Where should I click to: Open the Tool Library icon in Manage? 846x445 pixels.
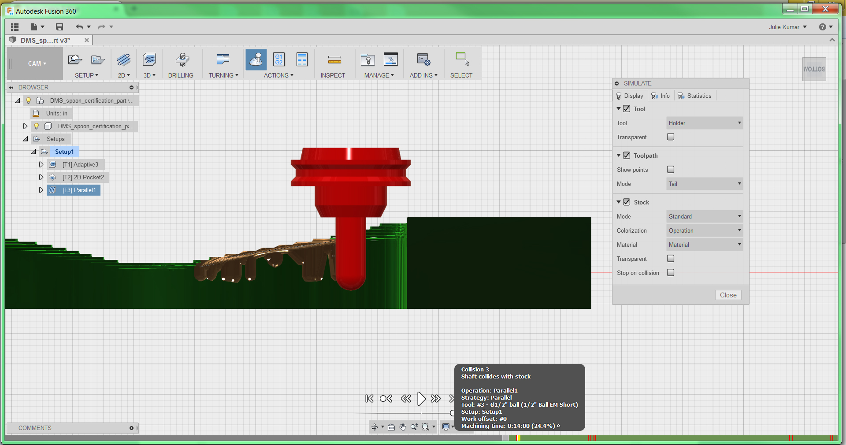(367, 59)
